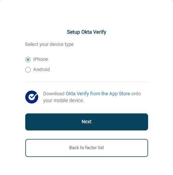This screenshot has height=175, width=173.
Task: Go back to factor list
Action: 87,148
